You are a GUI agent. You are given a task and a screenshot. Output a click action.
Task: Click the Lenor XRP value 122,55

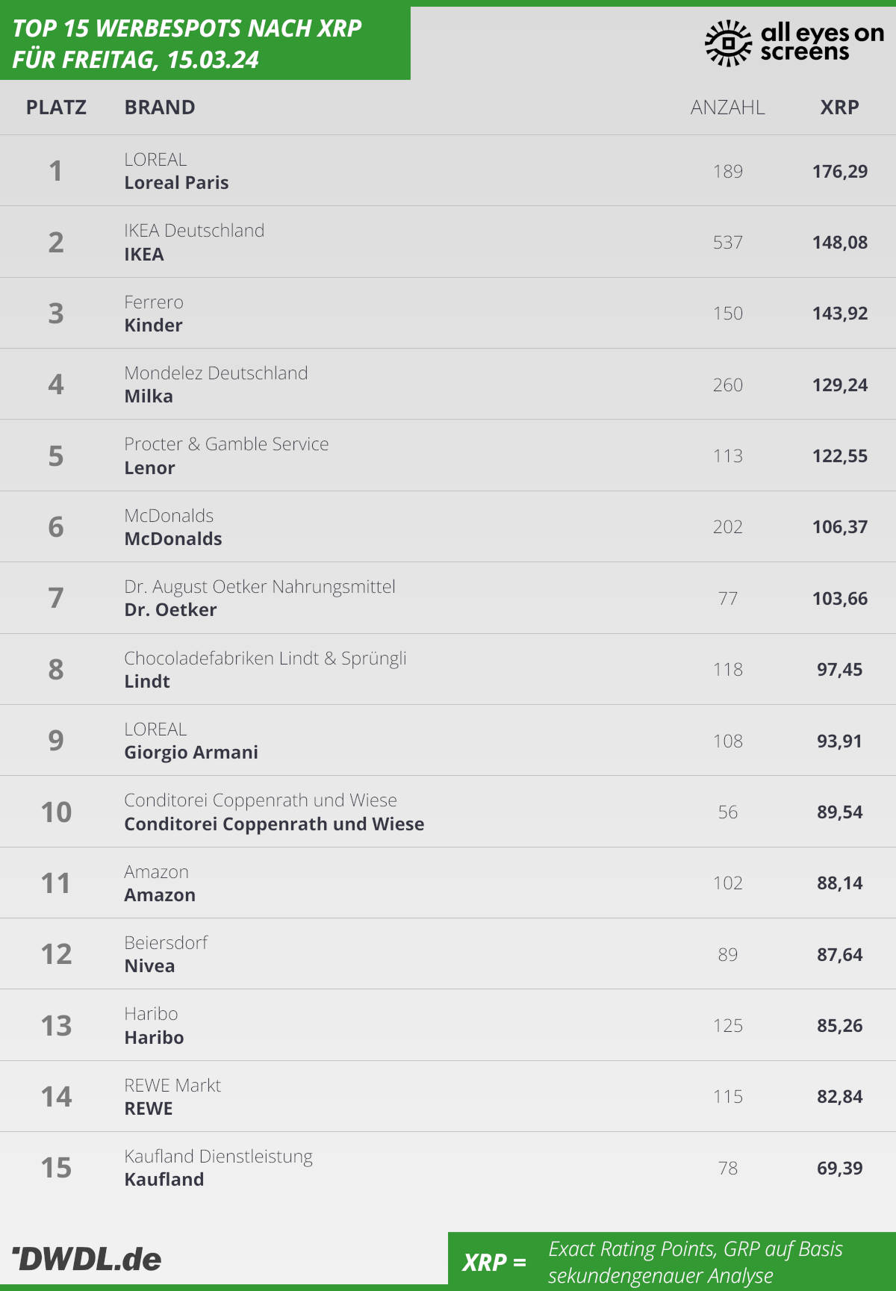coord(840,455)
